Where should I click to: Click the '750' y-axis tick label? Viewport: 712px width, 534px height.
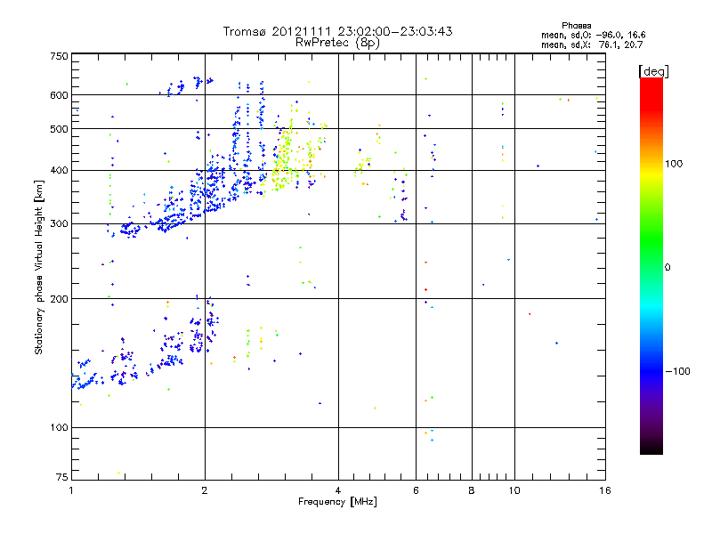(x=59, y=56)
